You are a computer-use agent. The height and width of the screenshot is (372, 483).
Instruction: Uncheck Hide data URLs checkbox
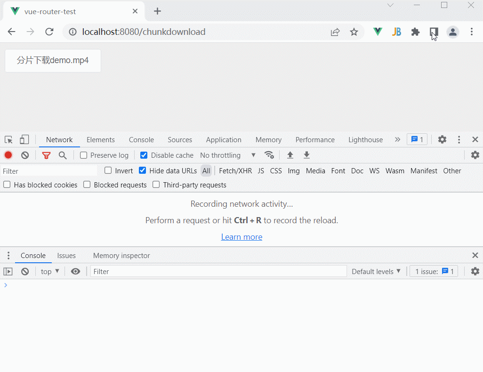(142, 170)
